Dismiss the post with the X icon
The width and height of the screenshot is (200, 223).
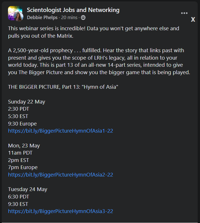[193, 20]
